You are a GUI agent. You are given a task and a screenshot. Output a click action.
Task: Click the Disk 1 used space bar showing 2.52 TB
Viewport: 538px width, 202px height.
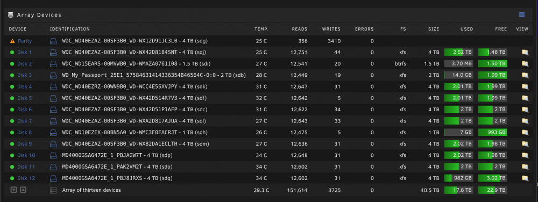tap(459, 53)
